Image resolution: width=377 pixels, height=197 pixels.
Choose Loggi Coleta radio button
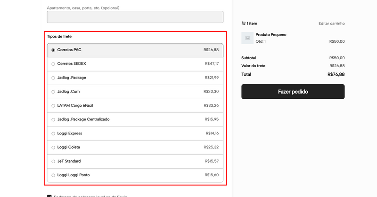[x=53, y=147]
